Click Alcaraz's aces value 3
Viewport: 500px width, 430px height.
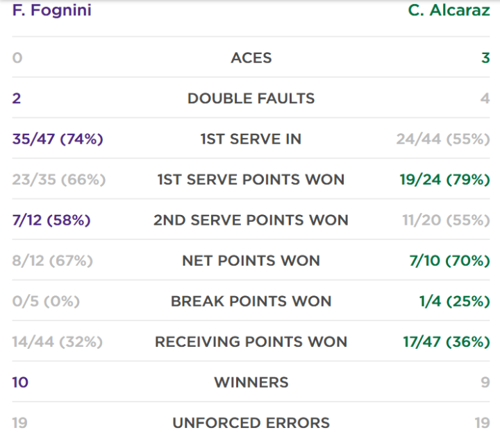click(485, 58)
